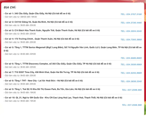This screenshot has width=146, height=120.
Task: Select Cơ sở 7 hours 9h00 đến 20h30
Action: [x=20, y=75]
